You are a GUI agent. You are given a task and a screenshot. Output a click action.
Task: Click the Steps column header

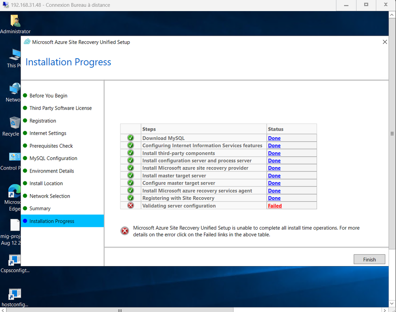coord(204,129)
